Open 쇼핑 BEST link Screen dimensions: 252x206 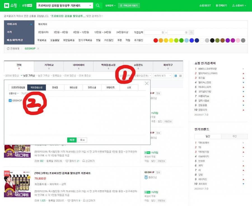[205, 6]
